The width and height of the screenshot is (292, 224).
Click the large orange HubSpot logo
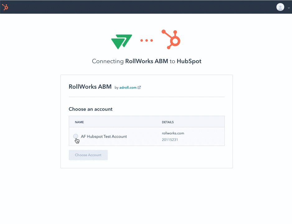click(171, 39)
